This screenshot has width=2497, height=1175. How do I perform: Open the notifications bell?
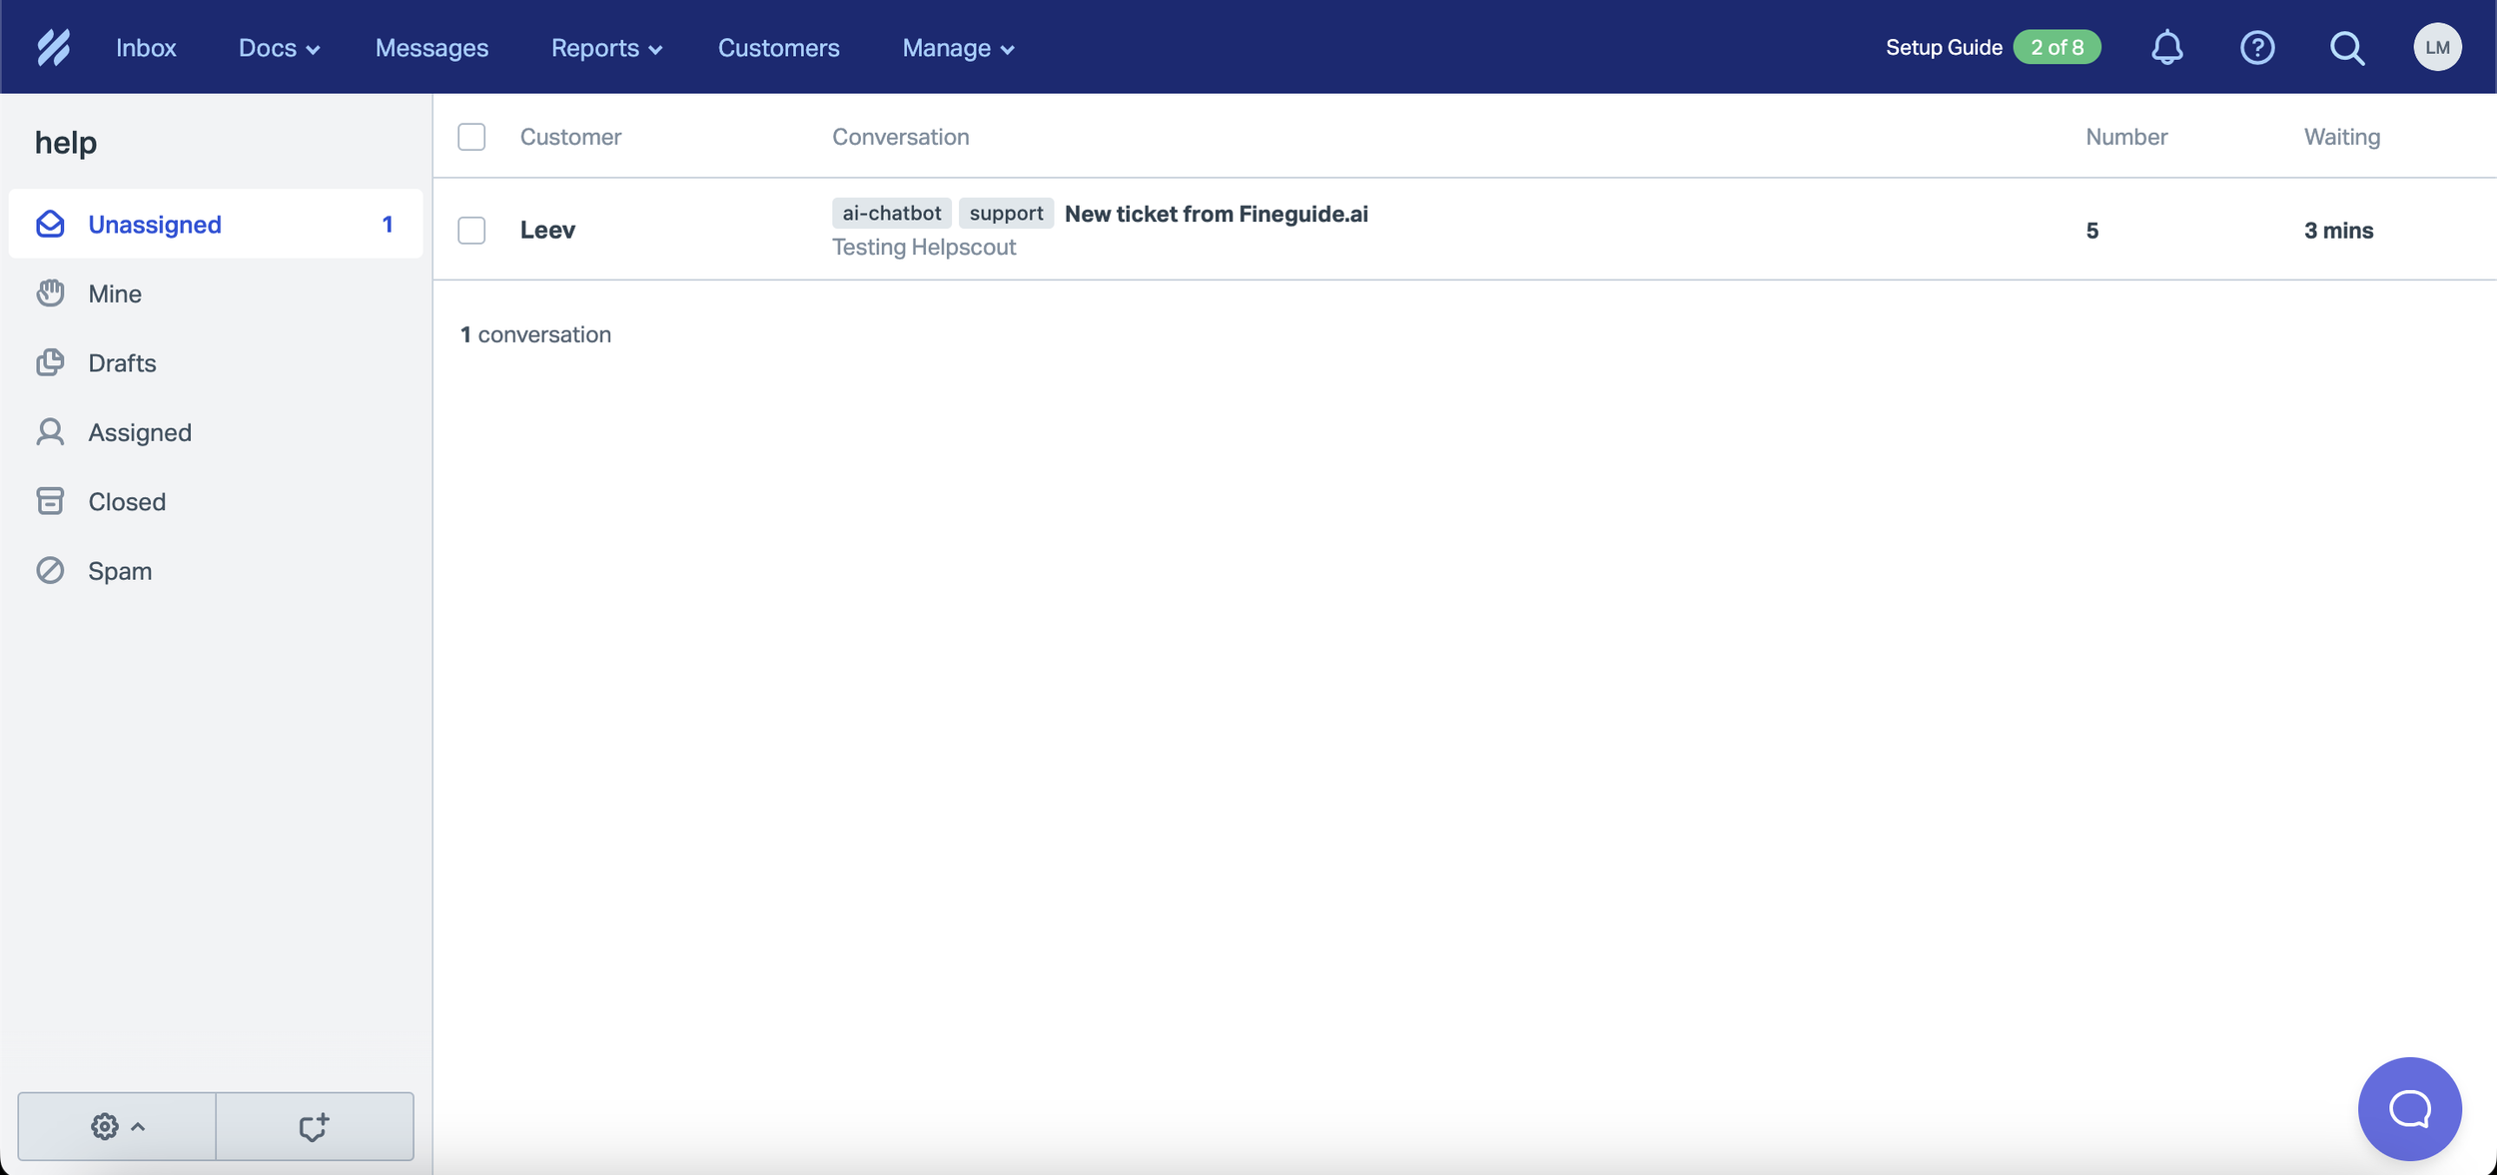point(2166,47)
